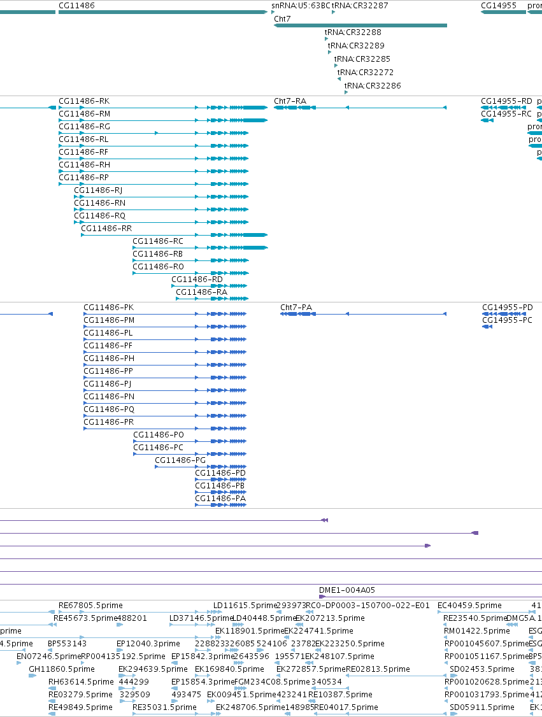Click the snRNA:U5:63BC label

(301, 6)
